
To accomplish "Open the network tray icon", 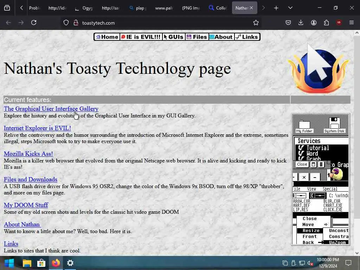I will click(x=302, y=263).
